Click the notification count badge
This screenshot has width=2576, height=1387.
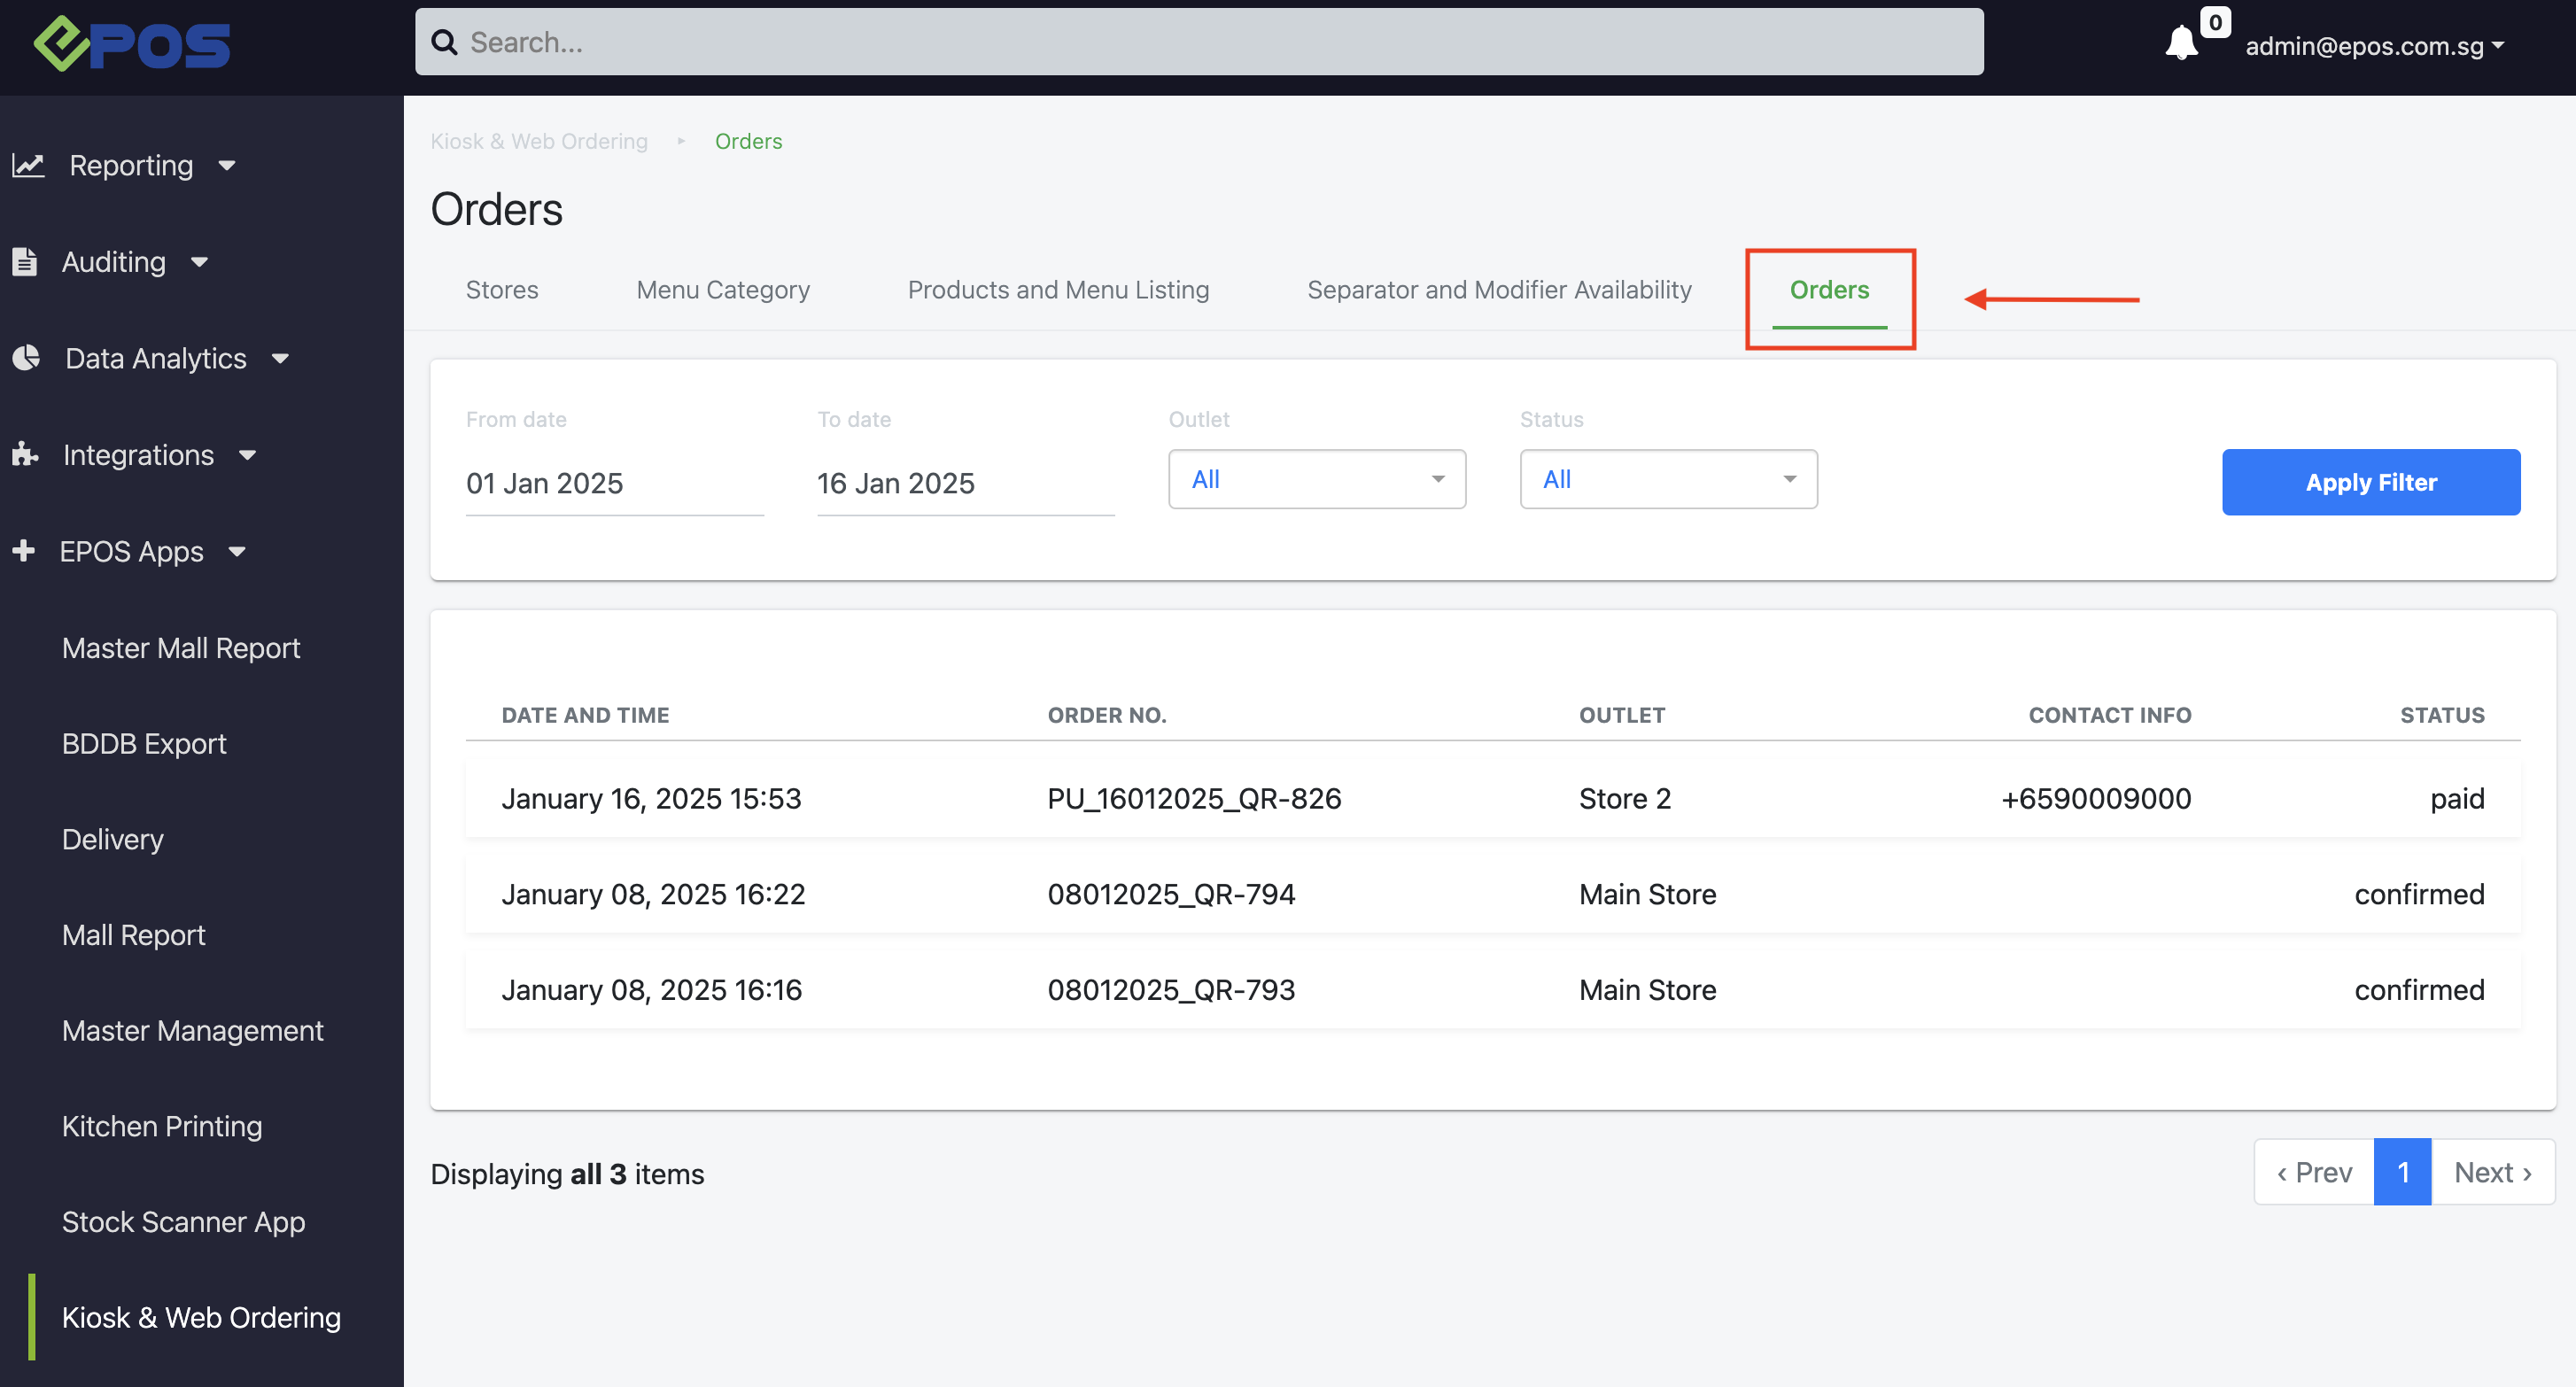point(2215,22)
